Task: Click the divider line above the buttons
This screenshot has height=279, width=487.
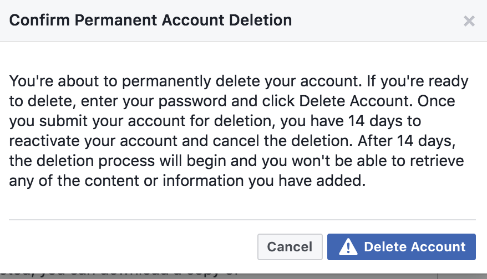Action: (242, 220)
